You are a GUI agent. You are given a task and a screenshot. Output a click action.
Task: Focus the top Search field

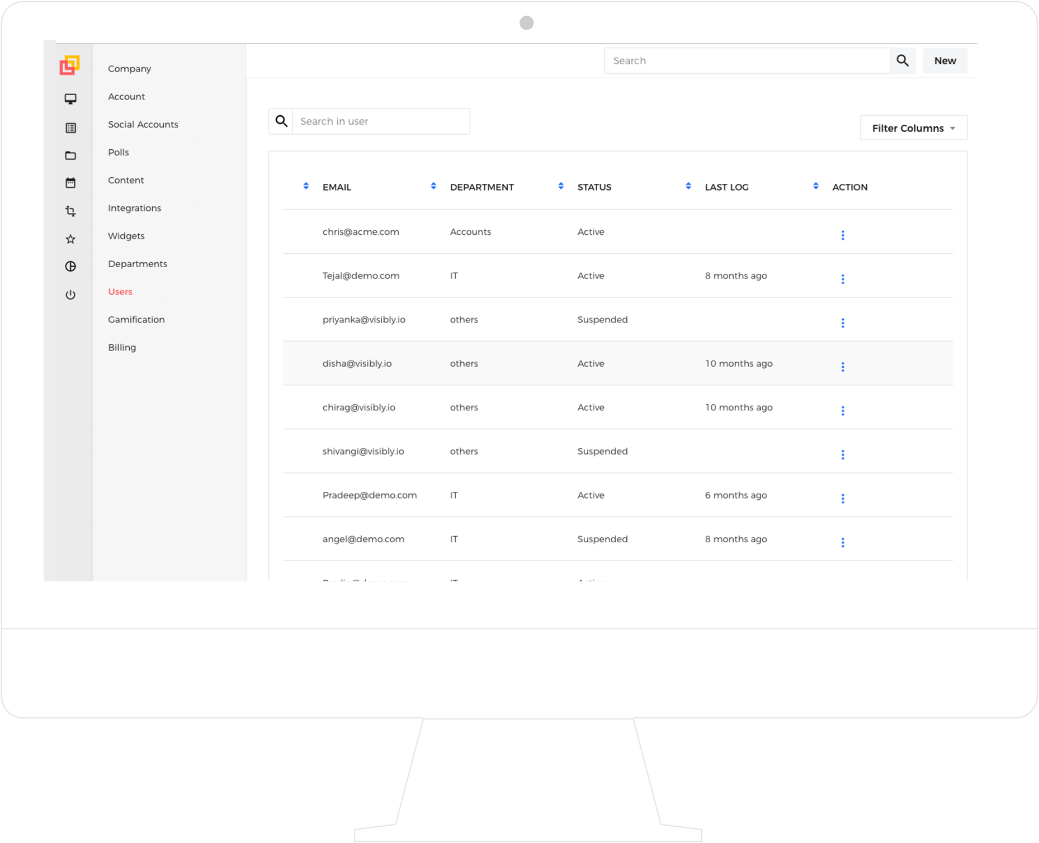747,60
